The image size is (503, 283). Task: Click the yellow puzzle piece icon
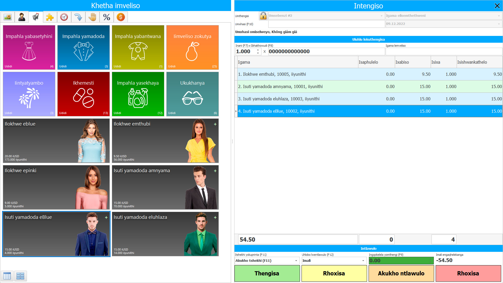coord(50,17)
